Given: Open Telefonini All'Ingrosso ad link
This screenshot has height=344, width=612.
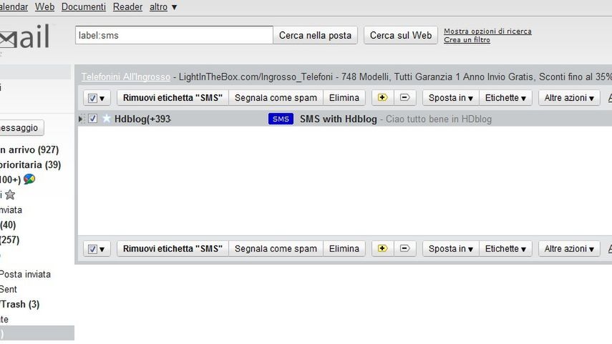Looking at the screenshot, I should pos(126,77).
